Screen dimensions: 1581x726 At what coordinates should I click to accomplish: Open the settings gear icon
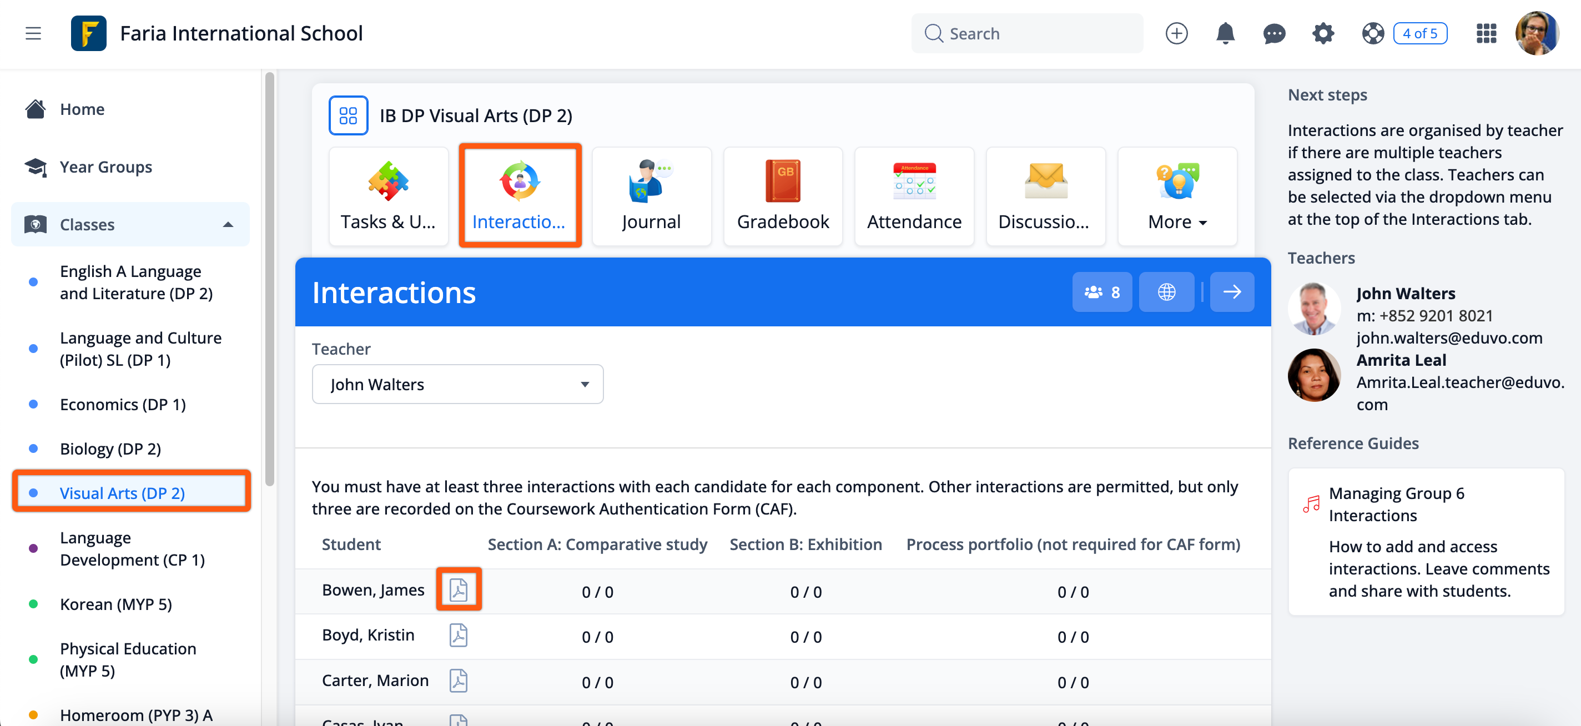(x=1323, y=33)
